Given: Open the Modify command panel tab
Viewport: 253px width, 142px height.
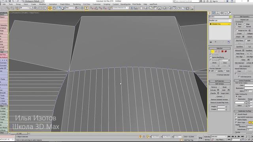Looking at the screenshot, I should click(213, 13).
